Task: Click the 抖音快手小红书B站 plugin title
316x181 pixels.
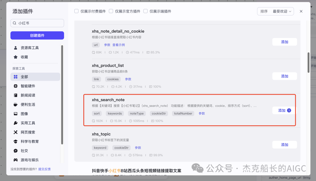Action: click(136, 171)
